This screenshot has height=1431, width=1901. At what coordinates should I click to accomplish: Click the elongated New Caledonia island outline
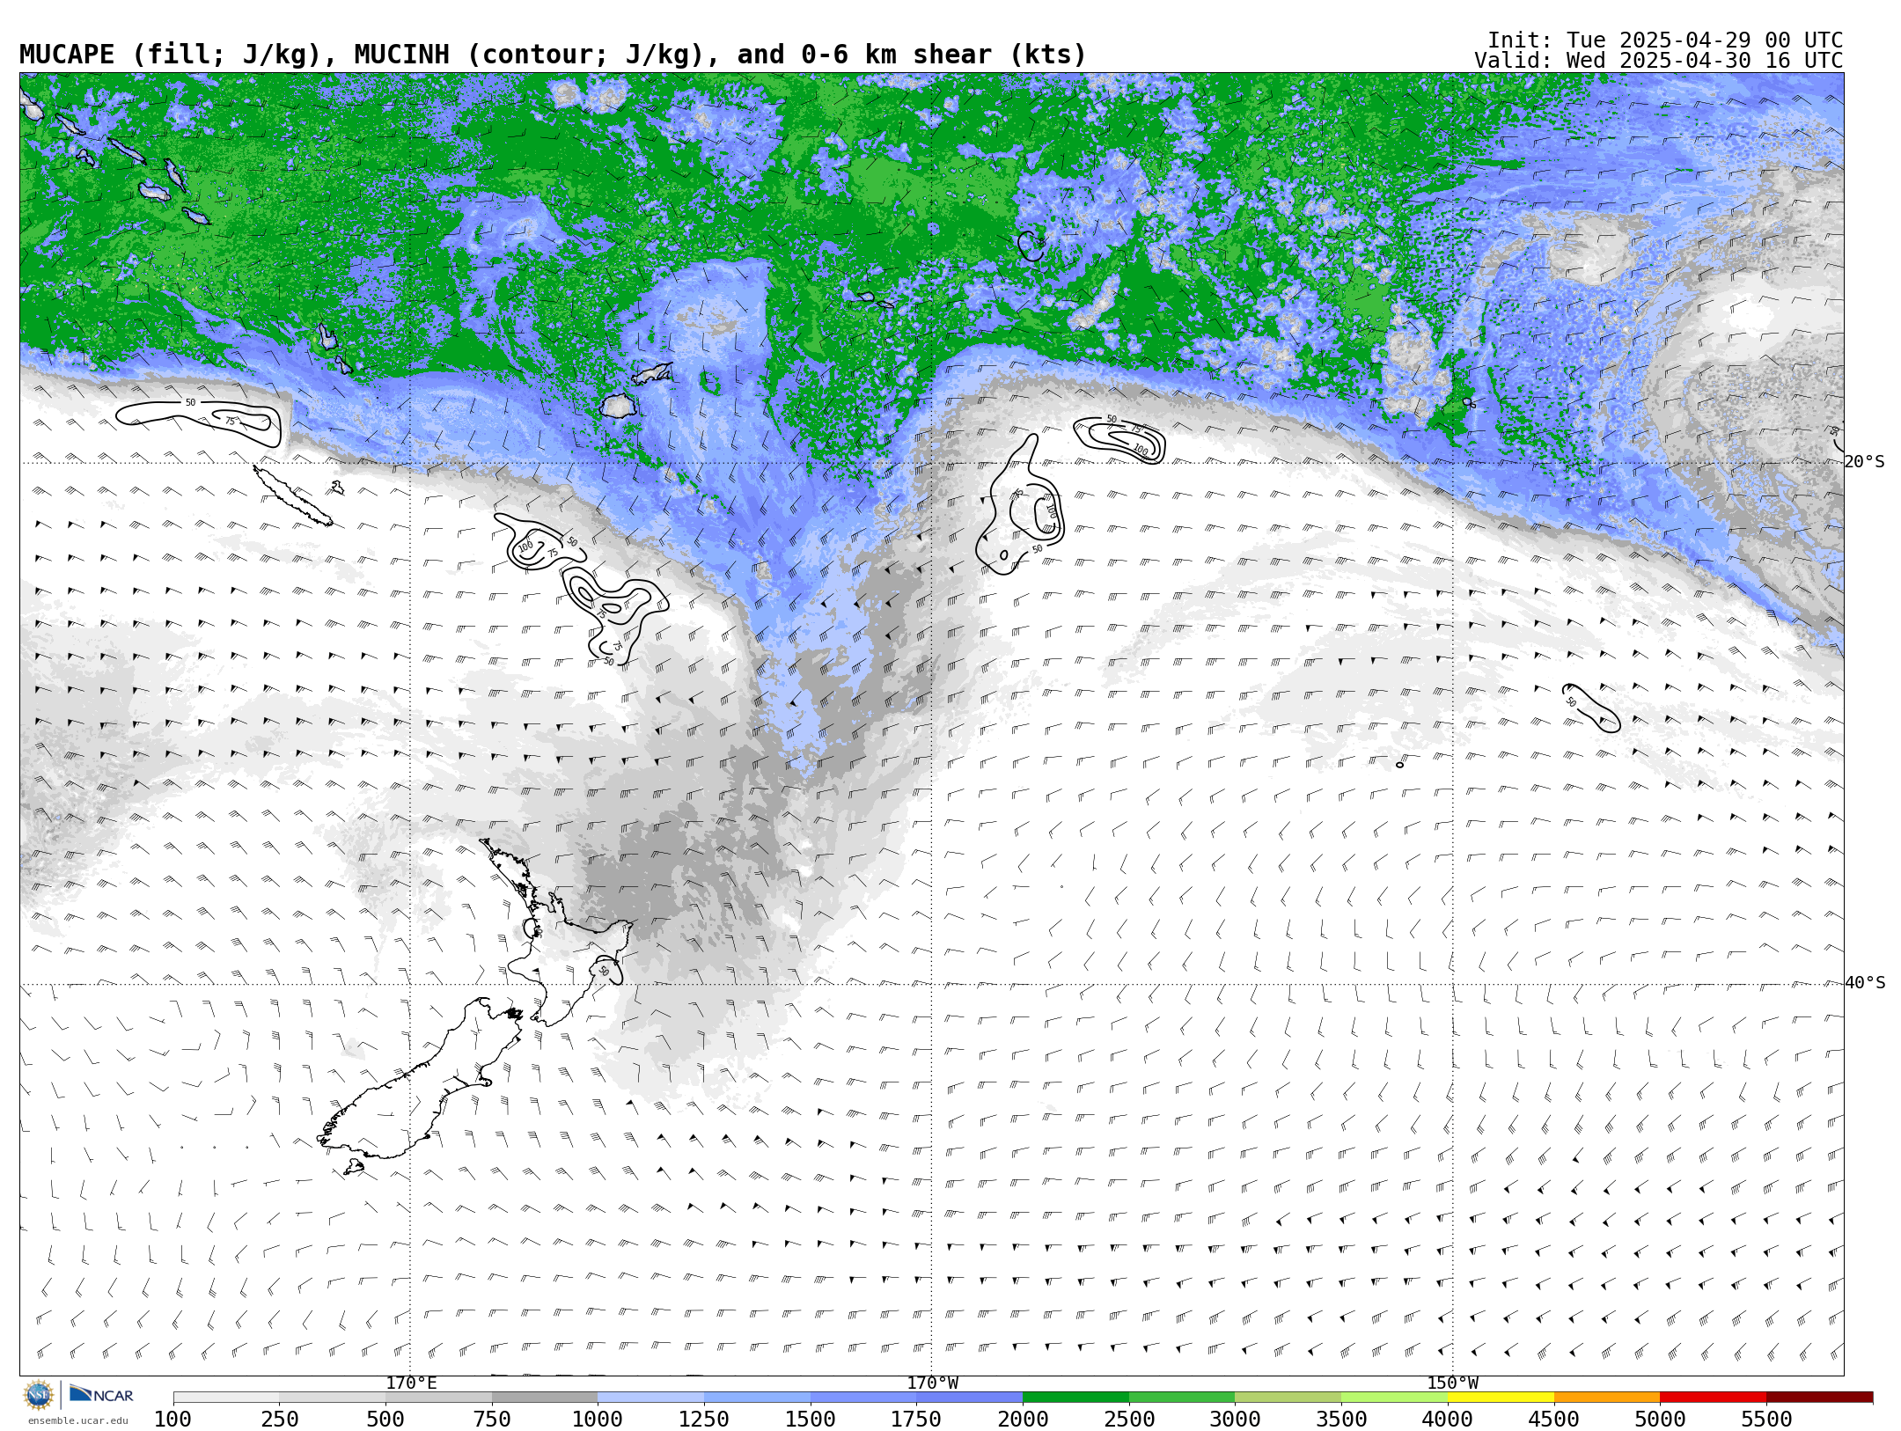point(292,496)
